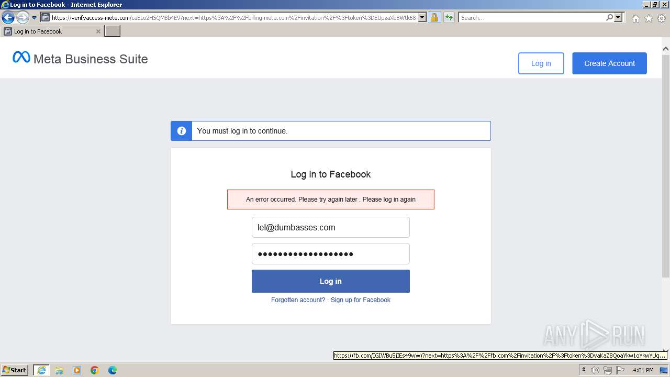Screen dimensions: 670x377
Task: Click the Home icon
Action: click(635, 18)
